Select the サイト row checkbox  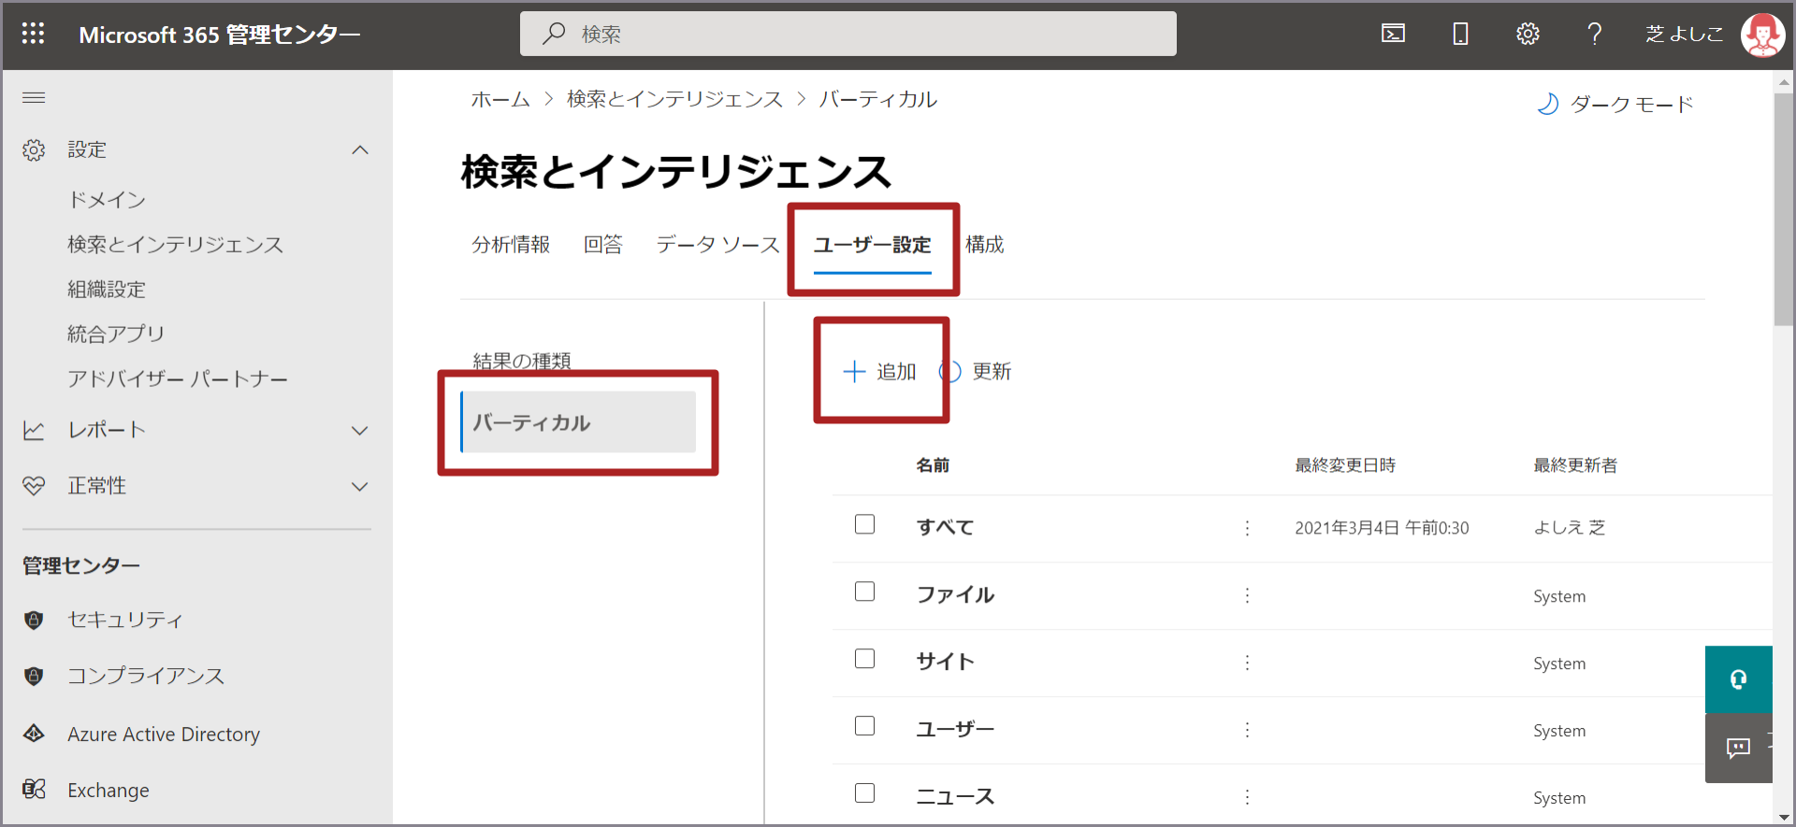864,659
